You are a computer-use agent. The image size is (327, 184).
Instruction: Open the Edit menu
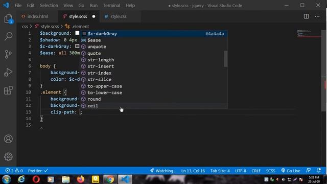31,6
